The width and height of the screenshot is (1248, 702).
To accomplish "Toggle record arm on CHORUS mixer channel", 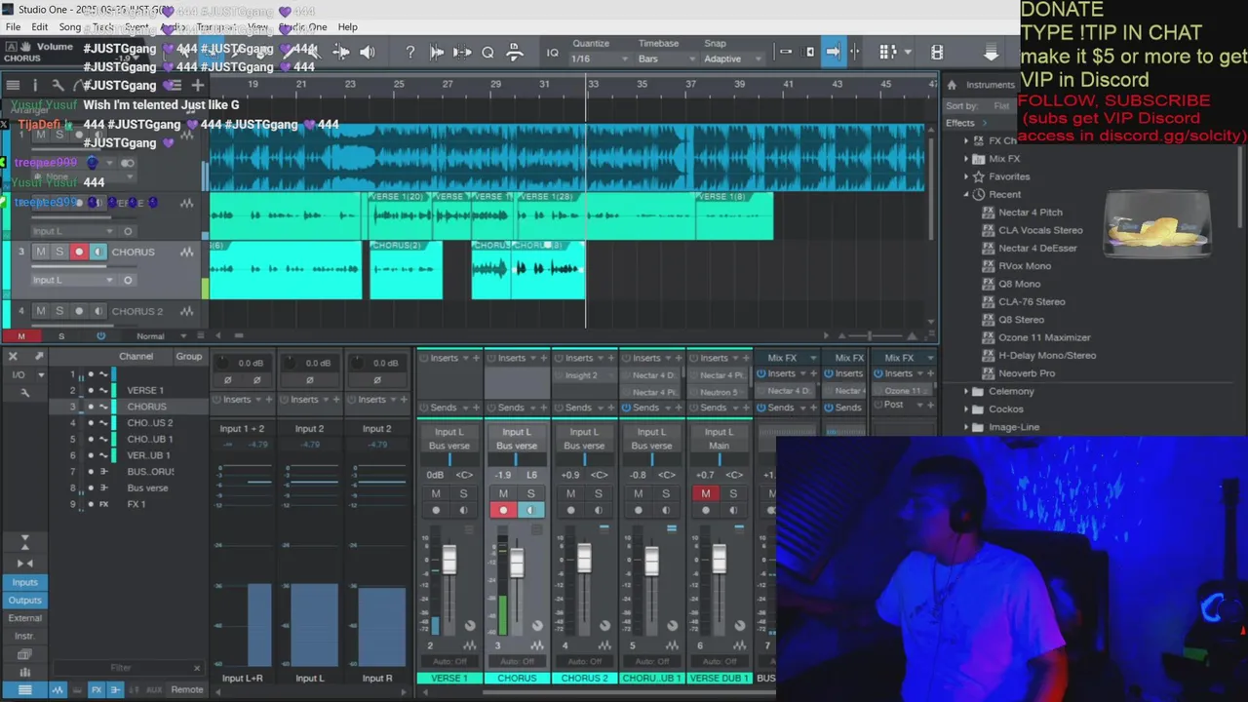I will coord(503,510).
